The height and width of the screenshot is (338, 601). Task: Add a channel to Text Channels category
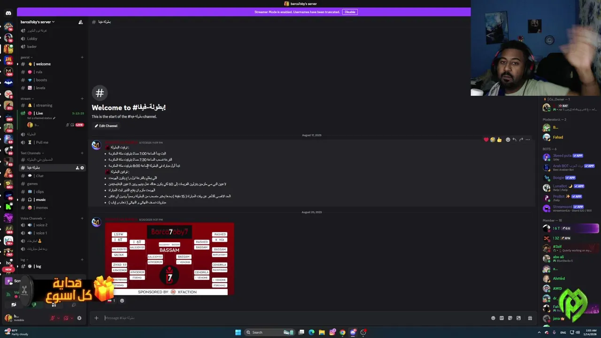82,153
